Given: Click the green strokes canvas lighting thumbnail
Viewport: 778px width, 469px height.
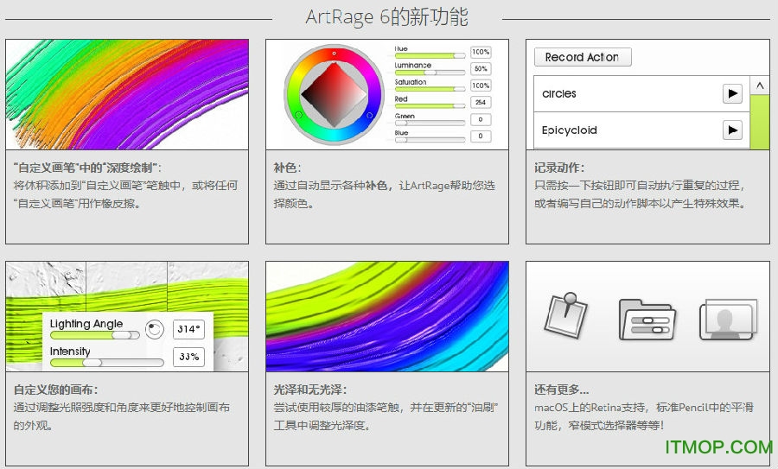Looking at the screenshot, I should [x=127, y=316].
